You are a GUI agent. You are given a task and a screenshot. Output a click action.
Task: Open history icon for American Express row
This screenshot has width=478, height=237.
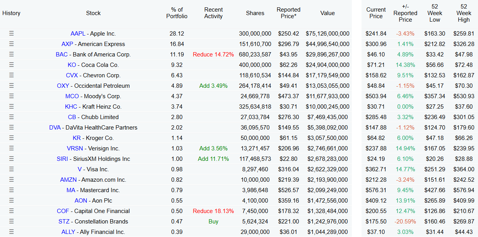click(x=11, y=44)
